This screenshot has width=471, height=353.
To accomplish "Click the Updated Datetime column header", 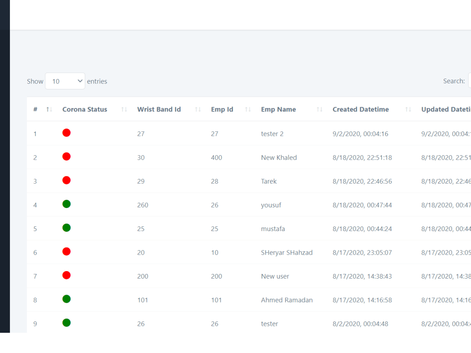I will click(446, 110).
